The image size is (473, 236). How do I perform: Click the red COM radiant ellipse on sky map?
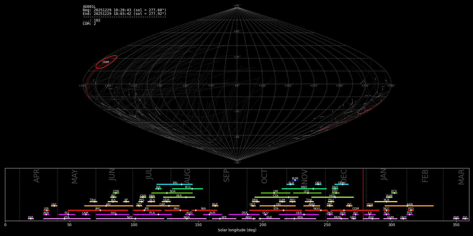point(106,62)
